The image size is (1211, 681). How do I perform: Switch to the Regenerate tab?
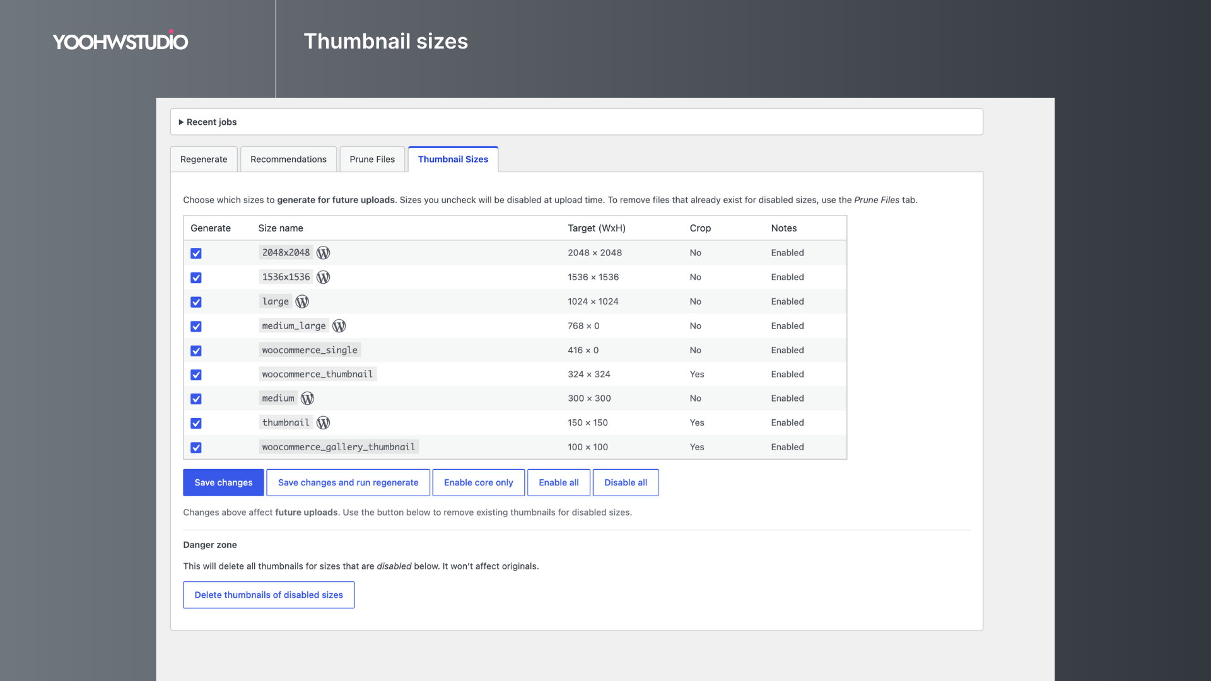204,160
